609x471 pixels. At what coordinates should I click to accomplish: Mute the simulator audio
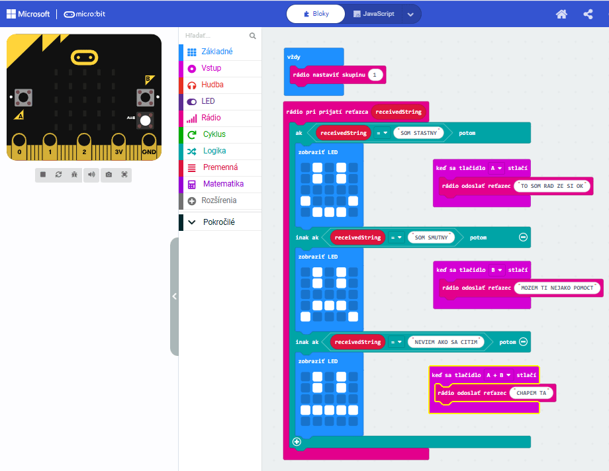click(91, 175)
